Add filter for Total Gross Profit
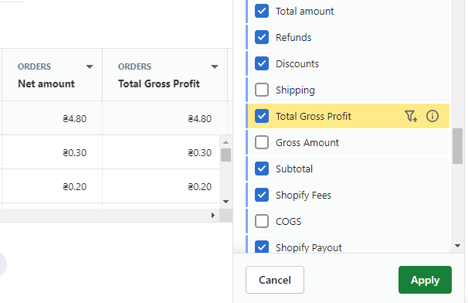Viewport: 468px width, 303px height. [x=411, y=116]
